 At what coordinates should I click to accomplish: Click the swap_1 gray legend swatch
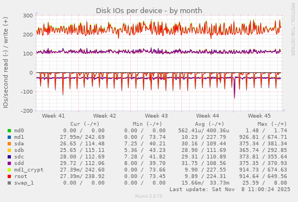9,183
